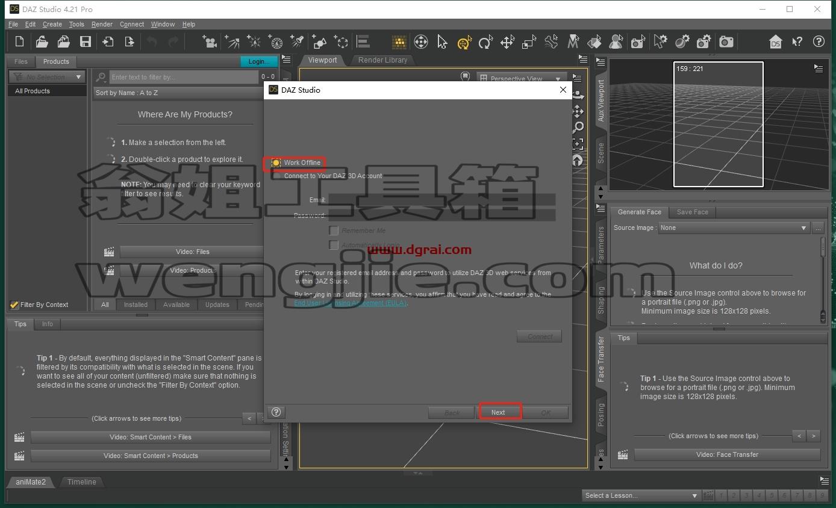Click Video: Smart Content > Products button
Image resolution: width=836 pixels, height=508 pixels.
[x=151, y=456]
